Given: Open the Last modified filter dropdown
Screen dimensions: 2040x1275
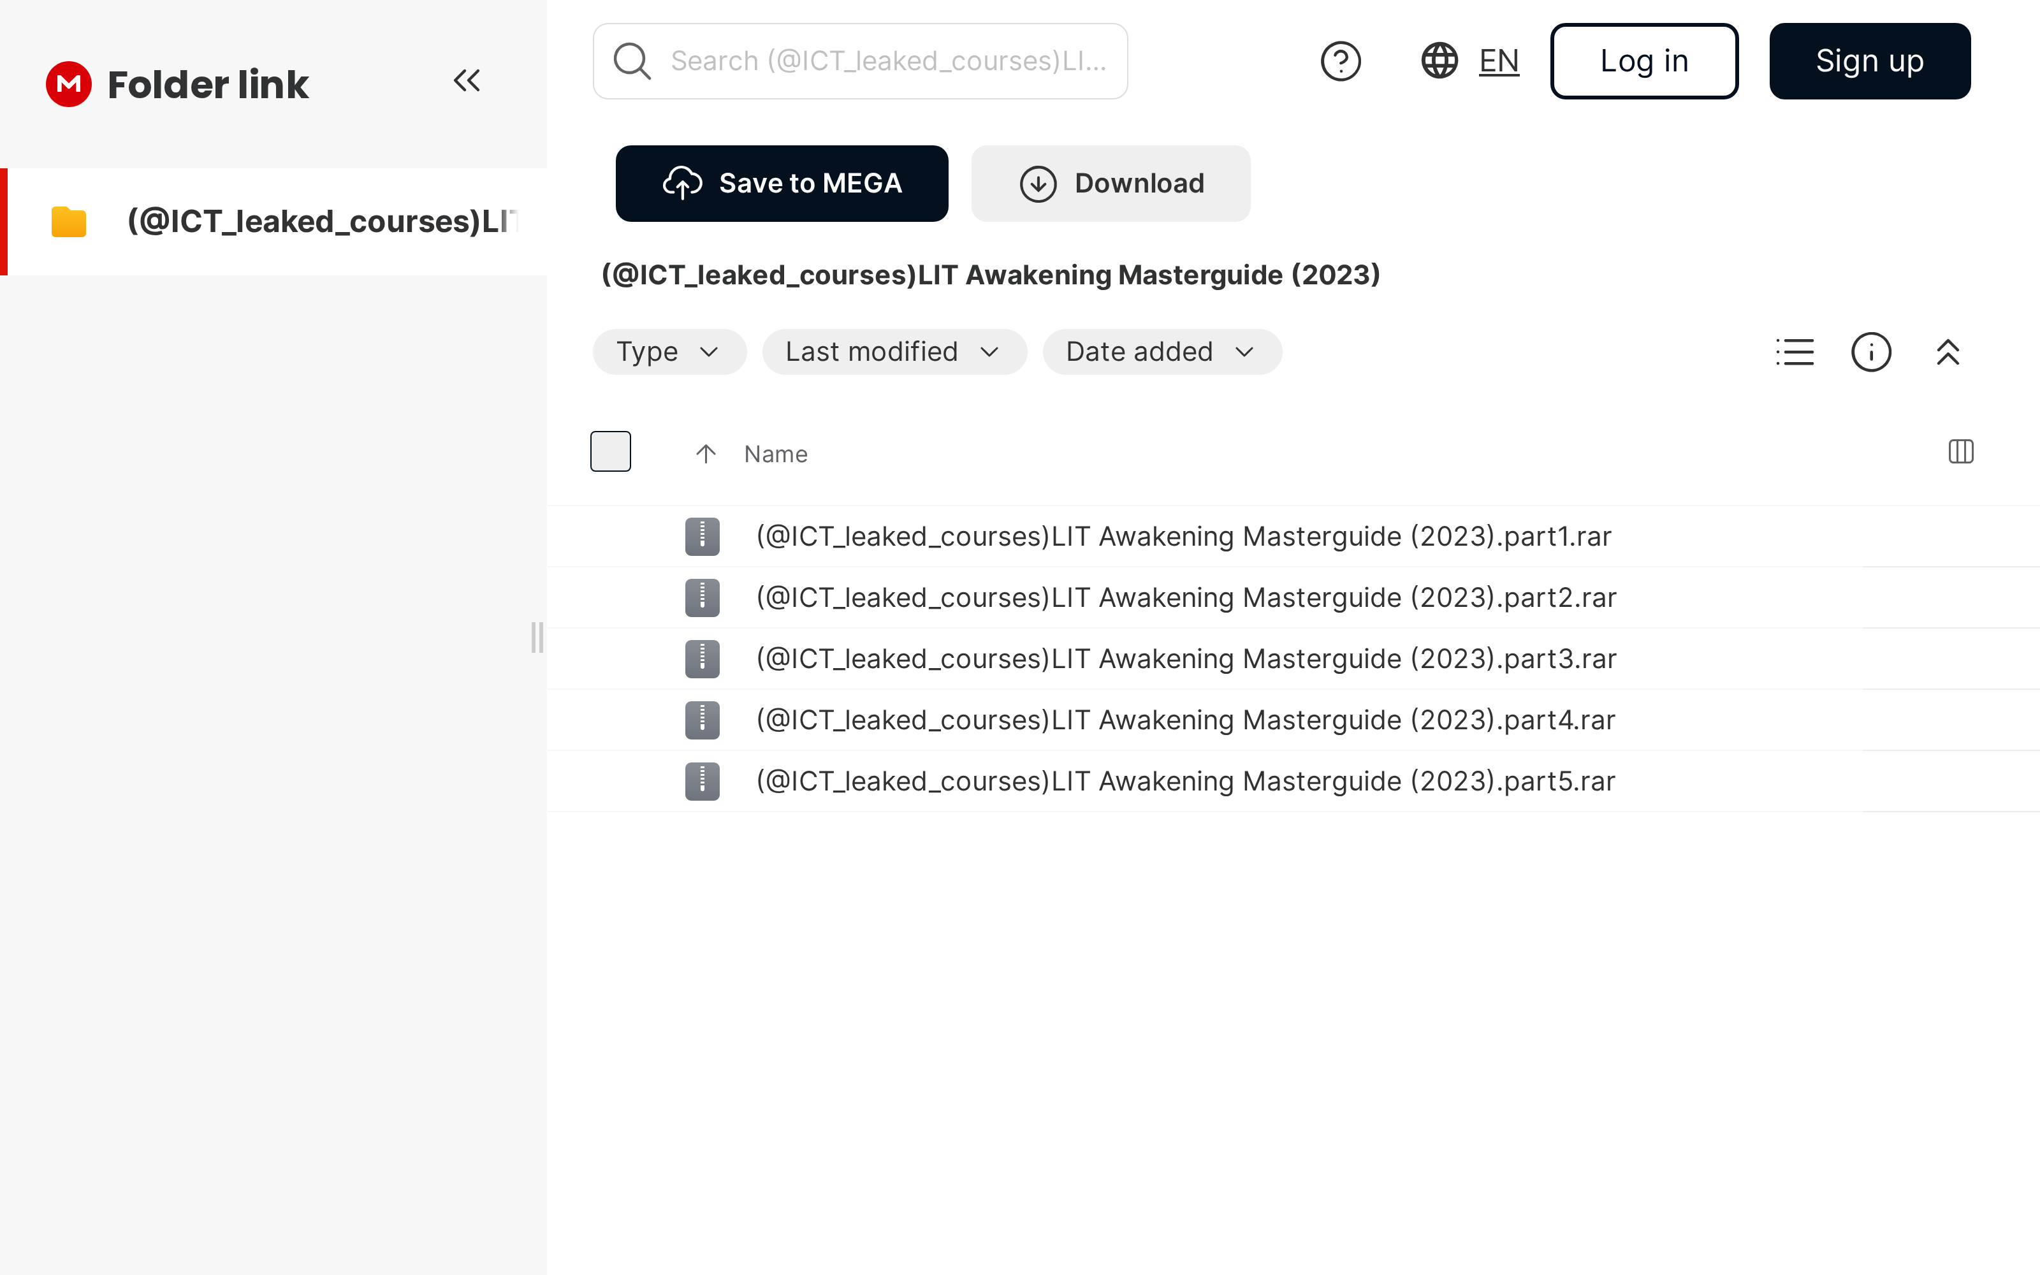Looking at the screenshot, I should click(894, 352).
